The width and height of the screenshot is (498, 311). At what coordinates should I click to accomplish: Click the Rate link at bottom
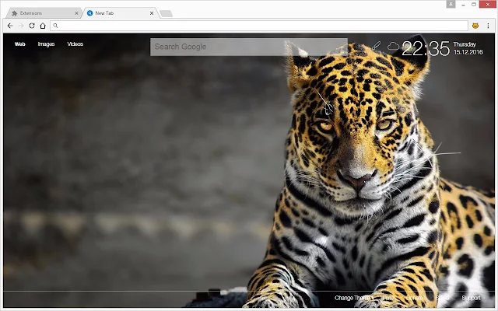click(388, 298)
